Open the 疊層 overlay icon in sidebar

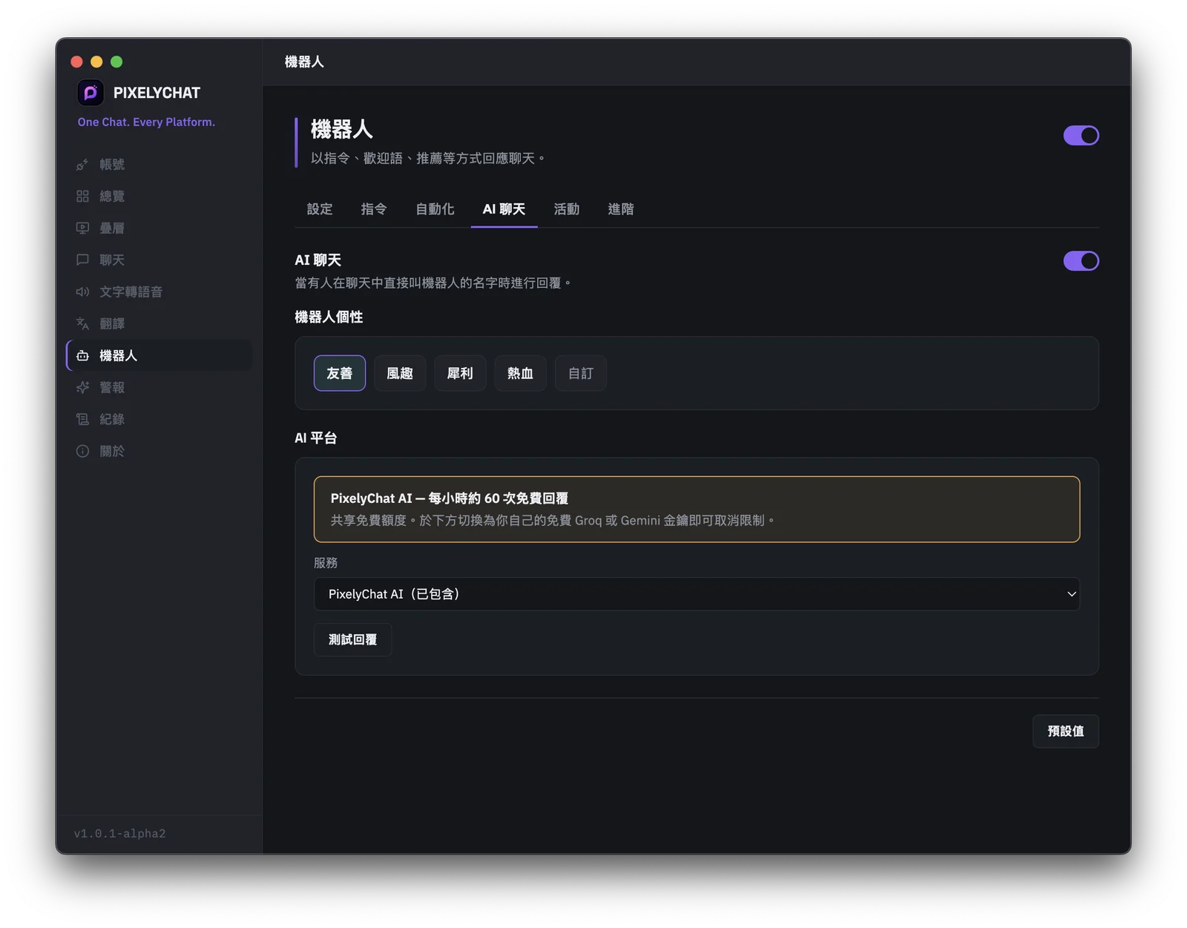[x=82, y=228]
